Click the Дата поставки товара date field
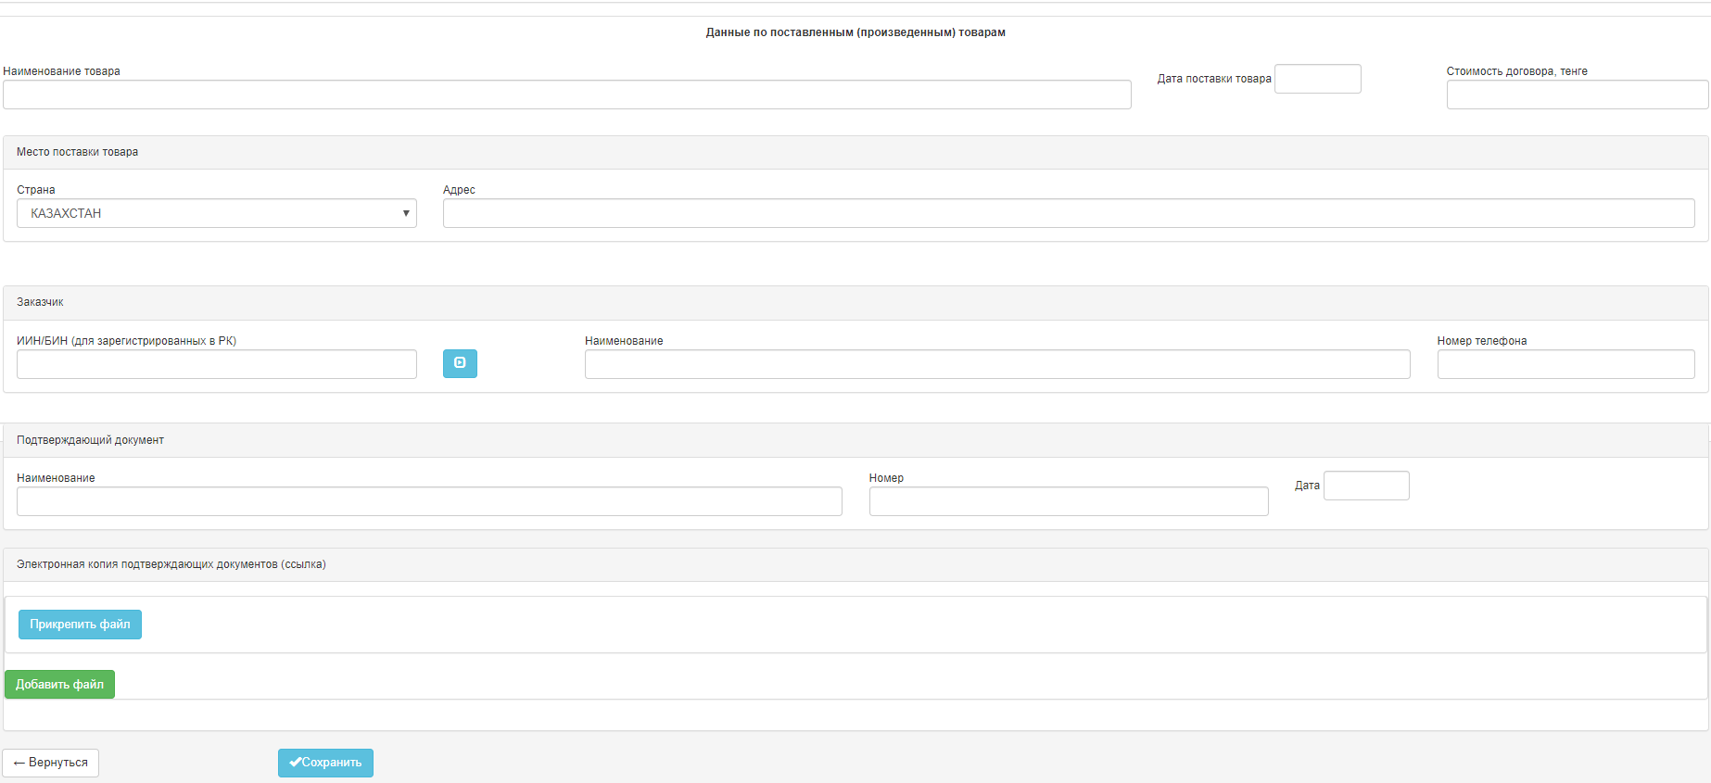 pyautogui.click(x=1318, y=79)
